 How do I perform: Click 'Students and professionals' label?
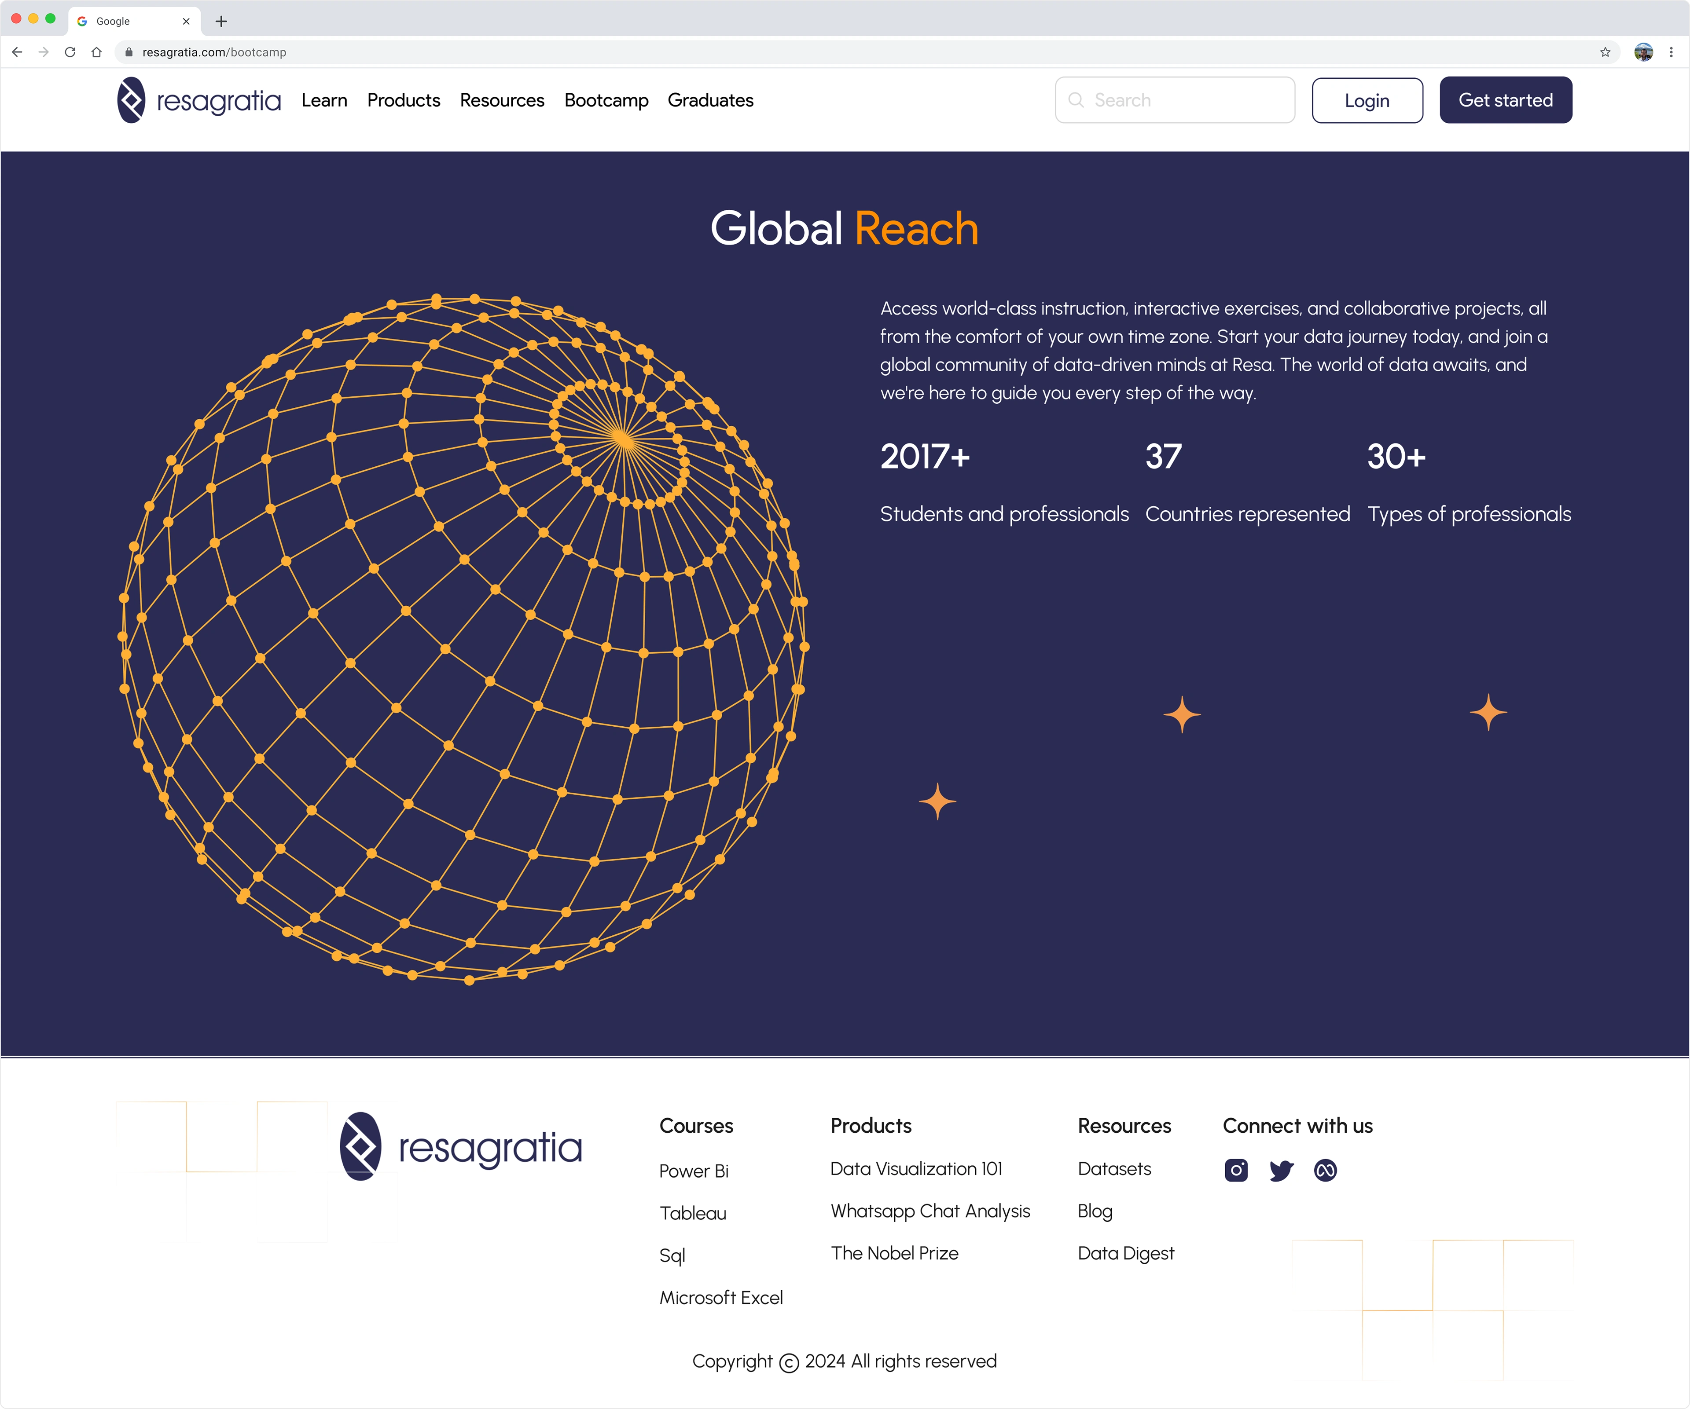1004,514
